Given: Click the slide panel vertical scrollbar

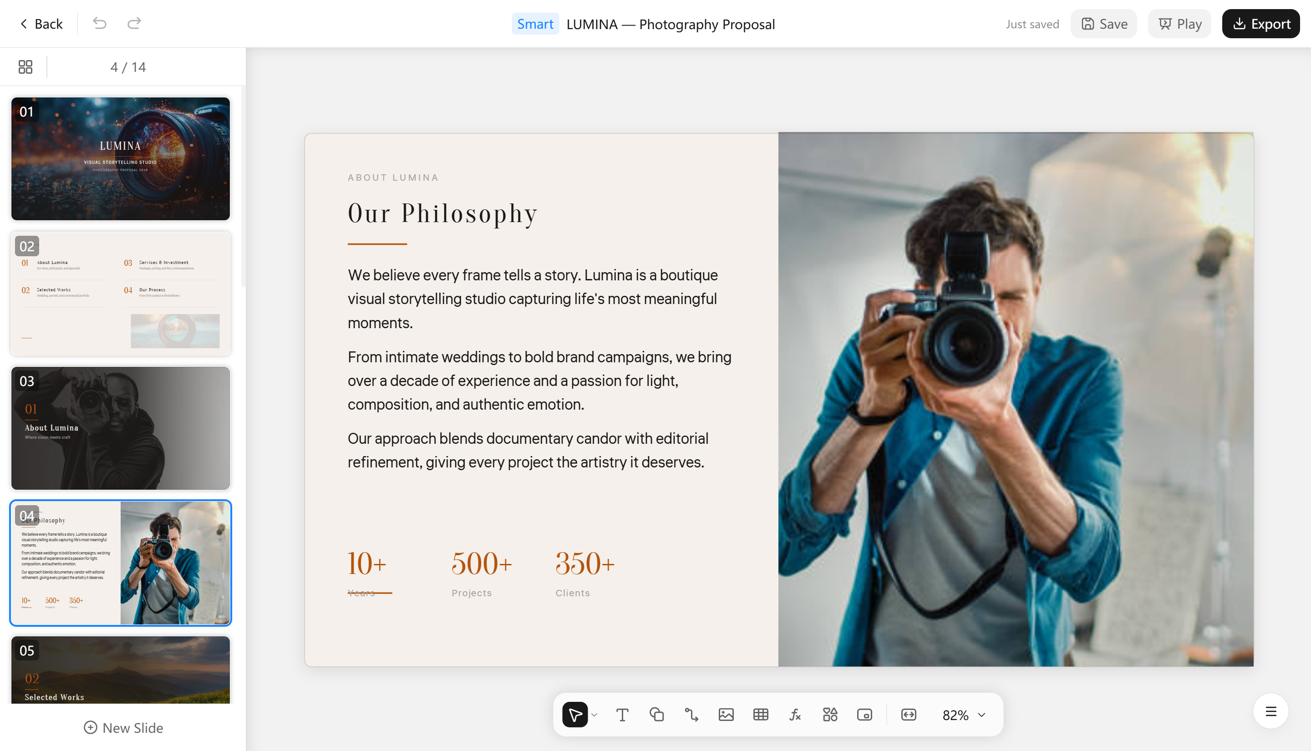Looking at the screenshot, I should click(243, 186).
